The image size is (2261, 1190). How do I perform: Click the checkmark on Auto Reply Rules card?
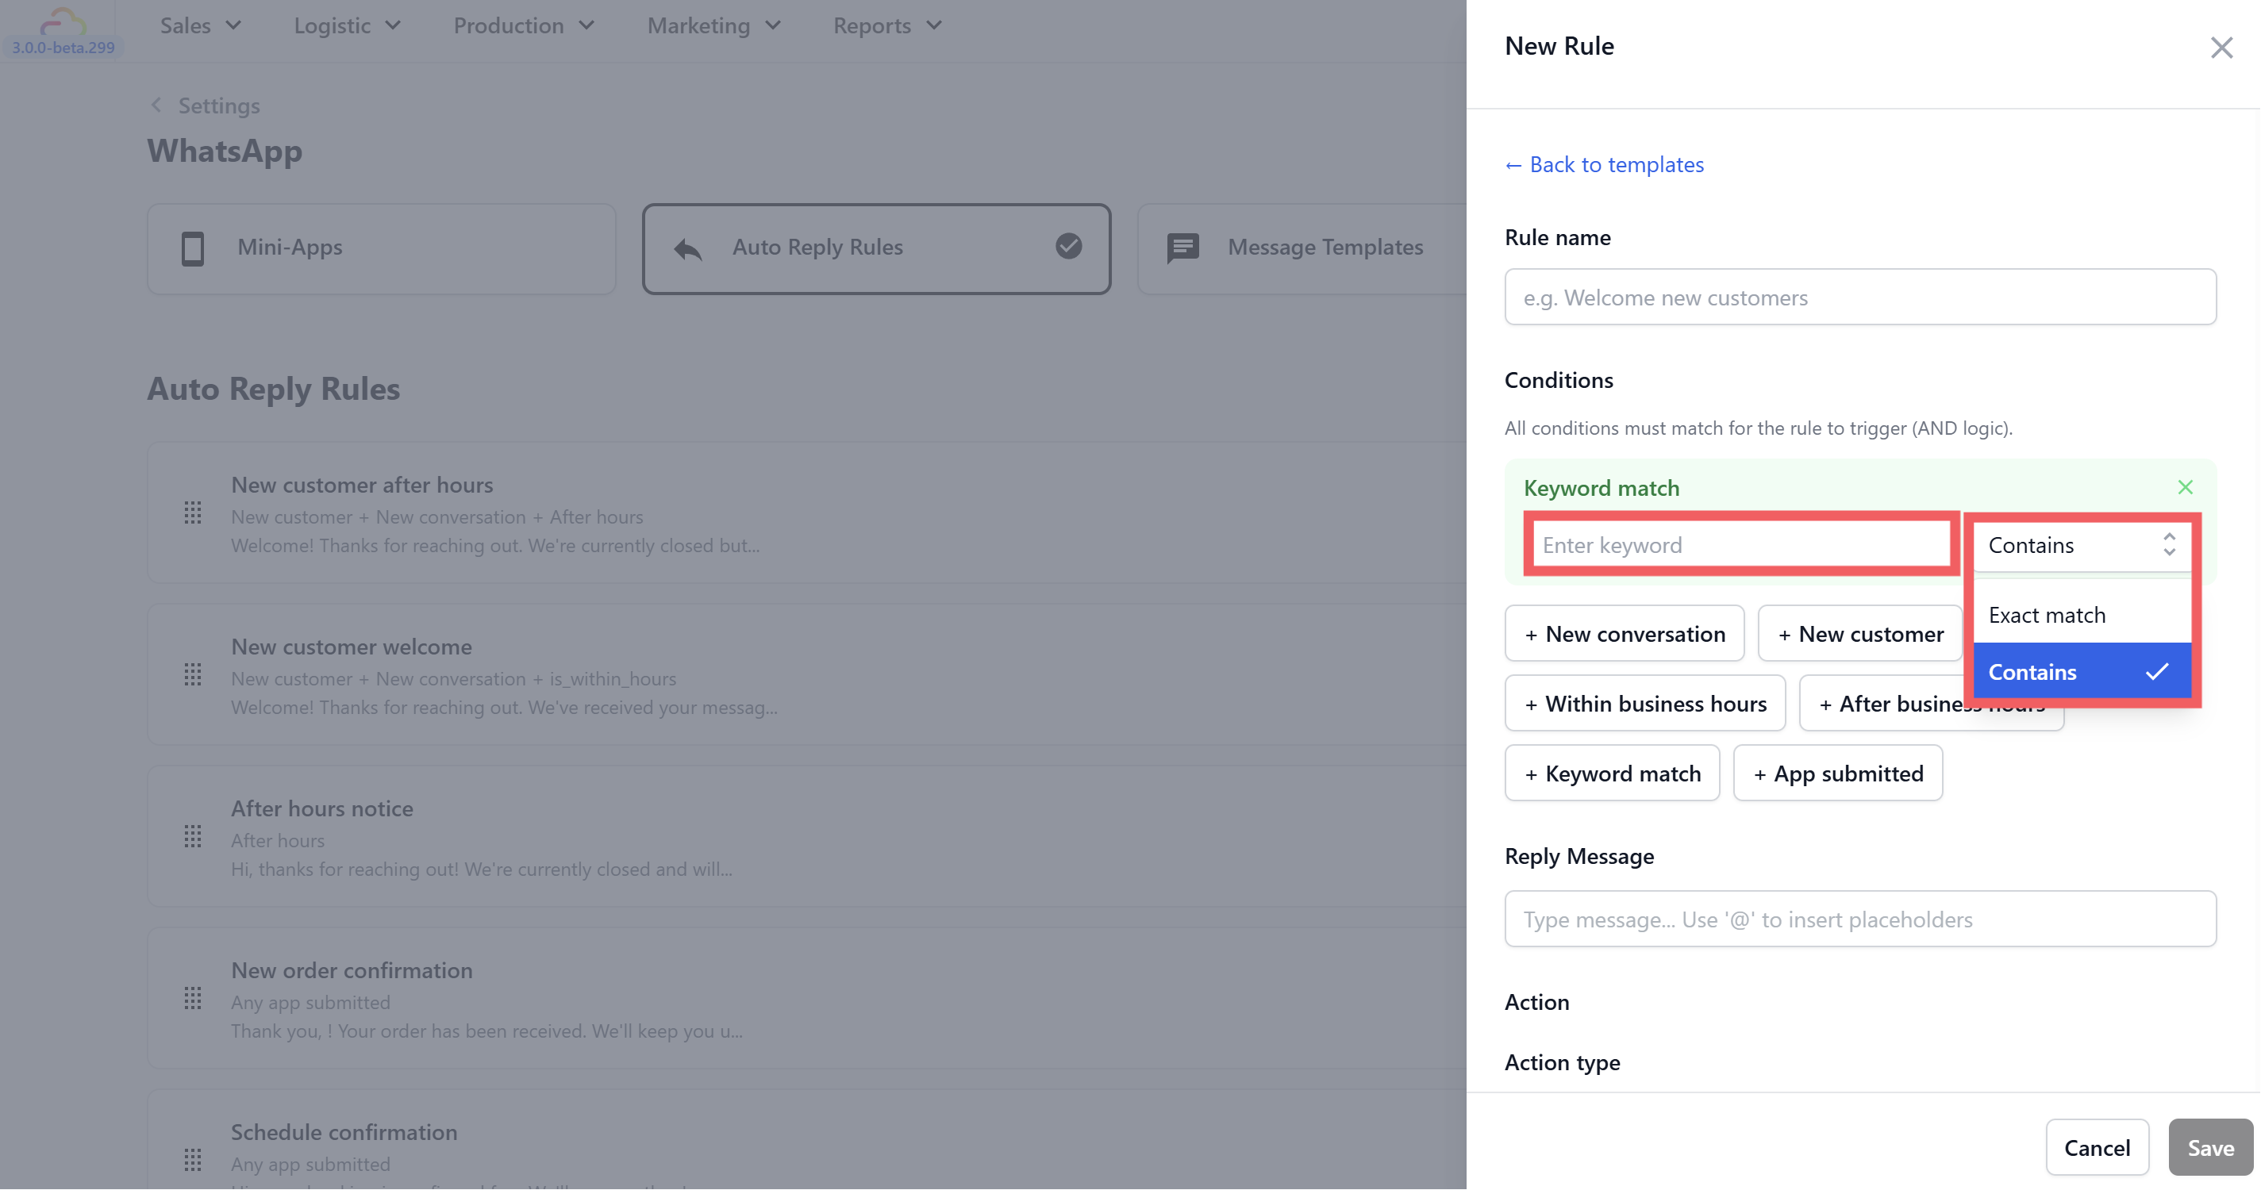[1068, 247]
